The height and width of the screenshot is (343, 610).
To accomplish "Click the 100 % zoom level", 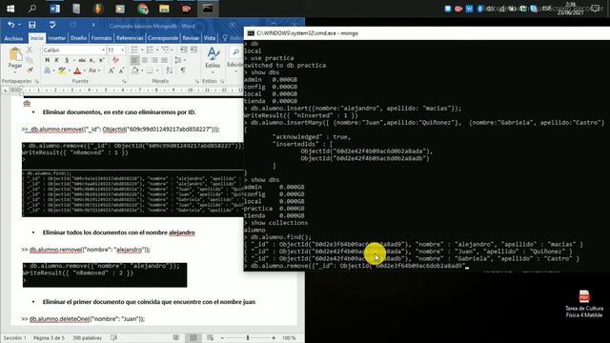I will pos(289,338).
